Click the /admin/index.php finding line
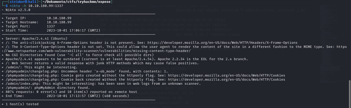The height and width of the screenshot is (108, 351). click(x=101, y=84)
